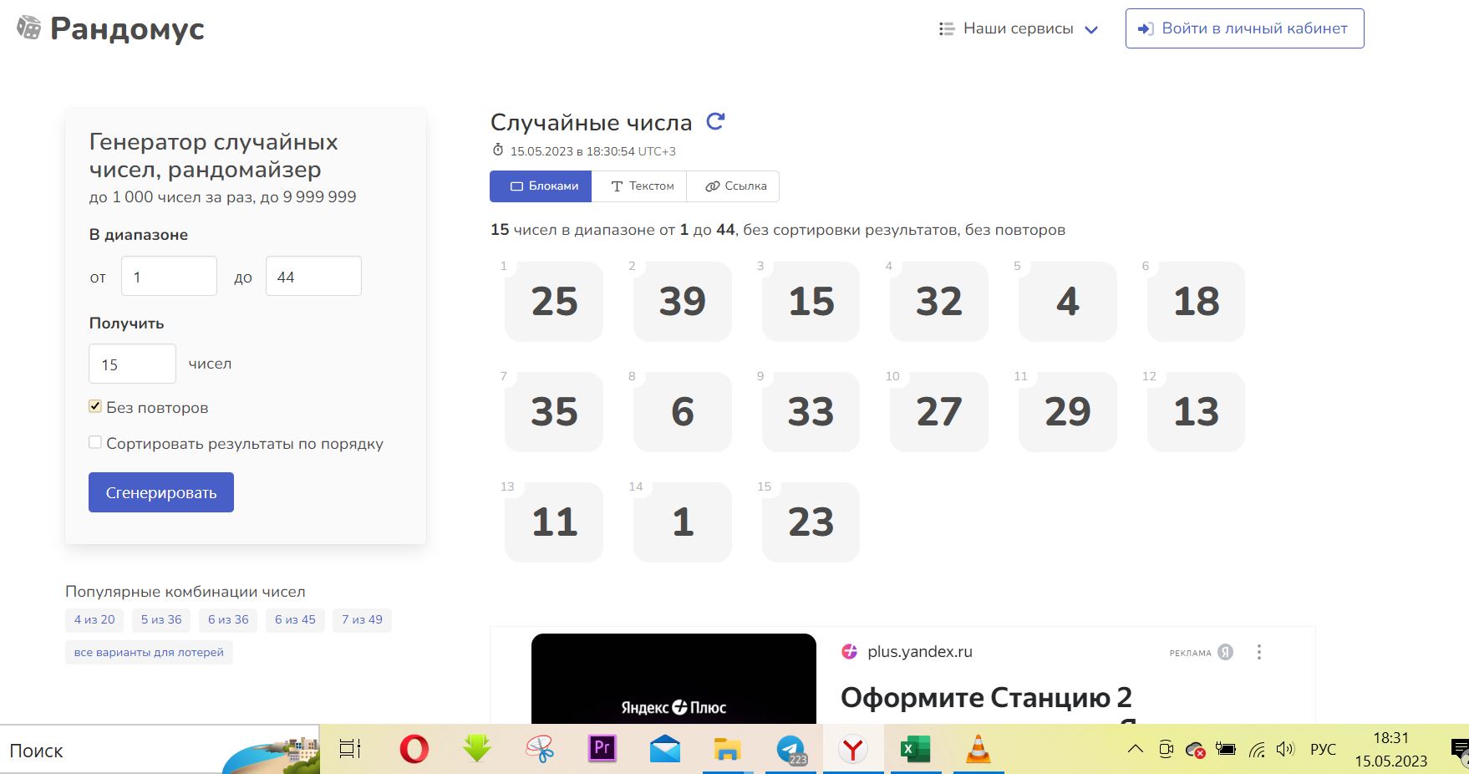Refresh the random numbers with the reload icon
This screenshot has height=774, width=1469.
[715, 122]
